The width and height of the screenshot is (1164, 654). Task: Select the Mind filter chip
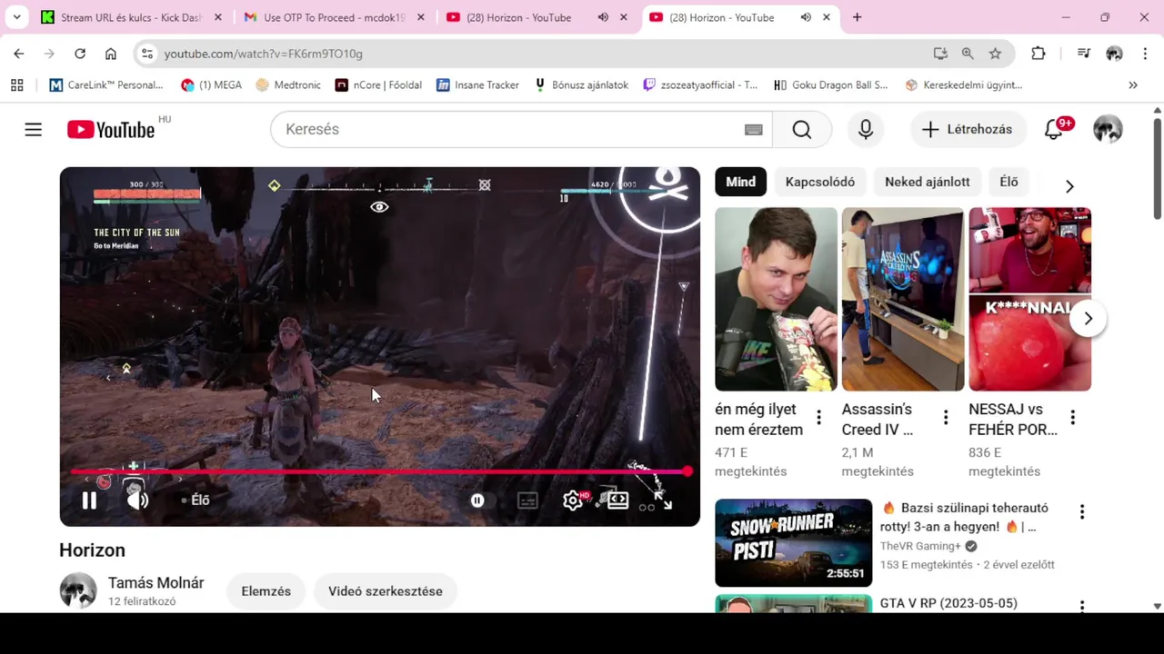tap(740, 182)
